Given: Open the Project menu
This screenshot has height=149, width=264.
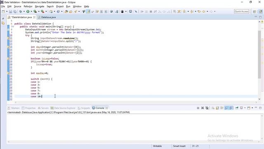Looking at the screenshot, I should coord(60,7).
